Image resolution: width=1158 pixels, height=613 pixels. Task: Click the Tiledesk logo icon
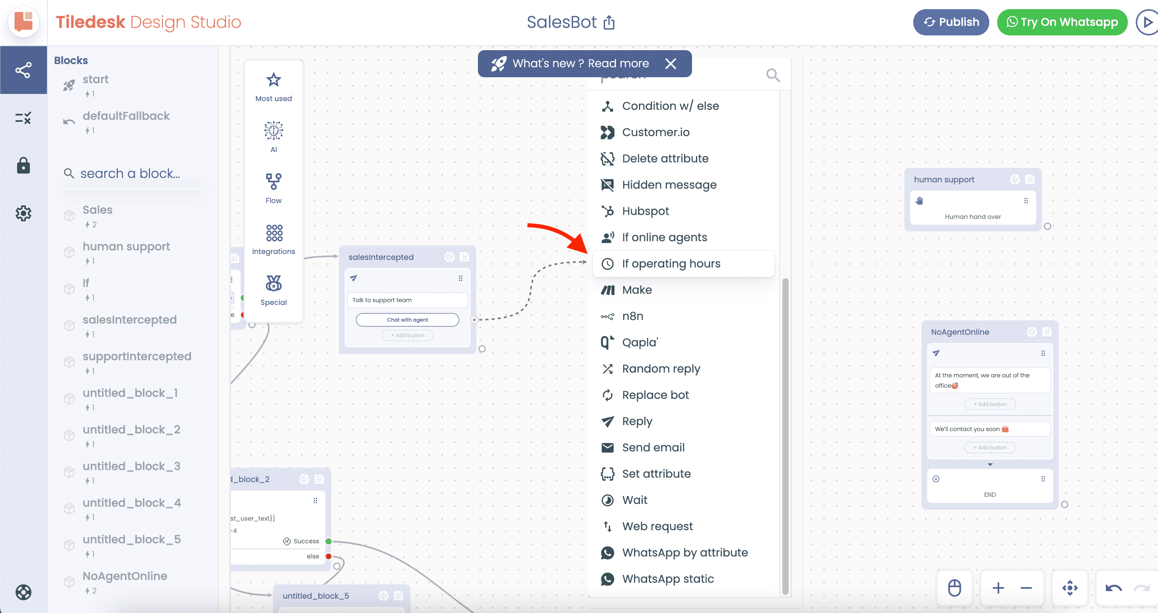point(23,21)
